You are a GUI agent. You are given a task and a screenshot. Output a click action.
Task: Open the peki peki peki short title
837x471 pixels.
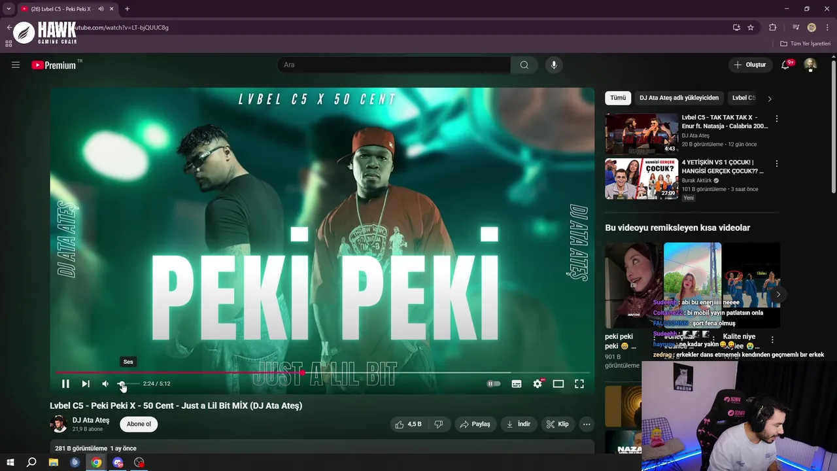click(x=620, y=341)
